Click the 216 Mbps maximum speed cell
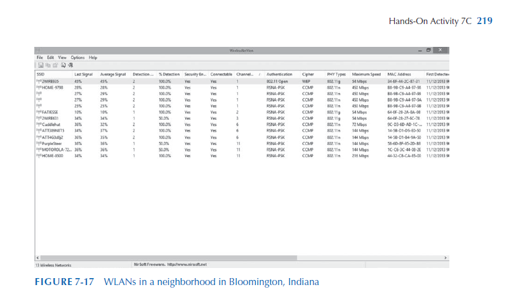Screen dimensions: 509x299 pos(360,156)
